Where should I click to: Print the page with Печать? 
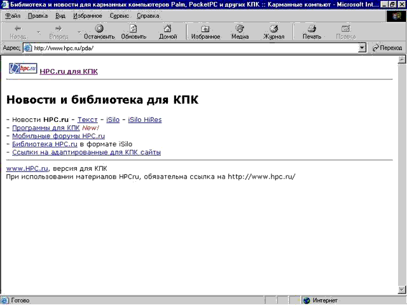[312, 32]
